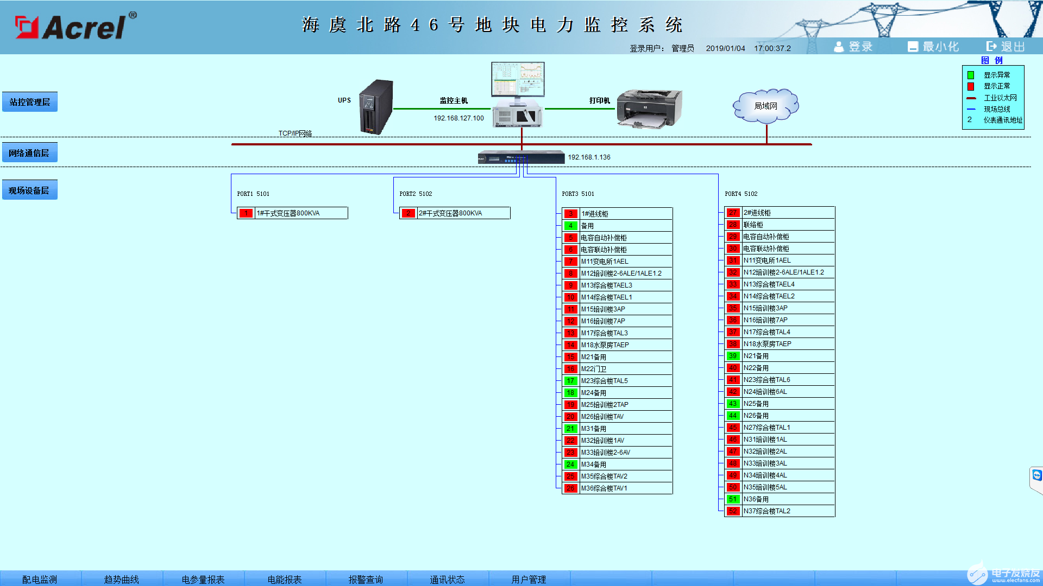Click the 最小化 minimize button
The height and width of the screenshot is (586, 1043).
[933, 47]
